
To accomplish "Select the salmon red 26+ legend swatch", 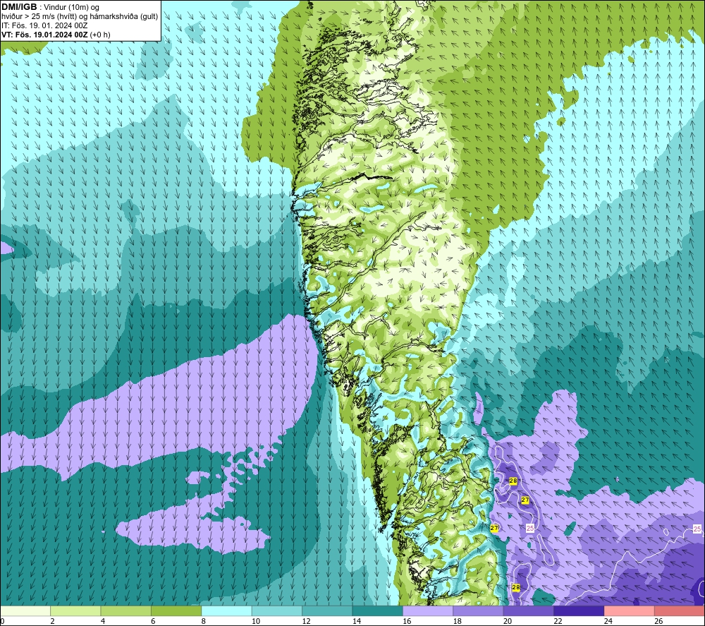I will [680, 610].
